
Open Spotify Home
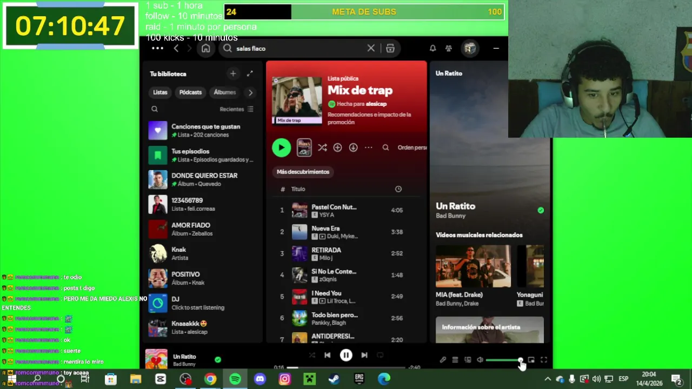(206, 48)
